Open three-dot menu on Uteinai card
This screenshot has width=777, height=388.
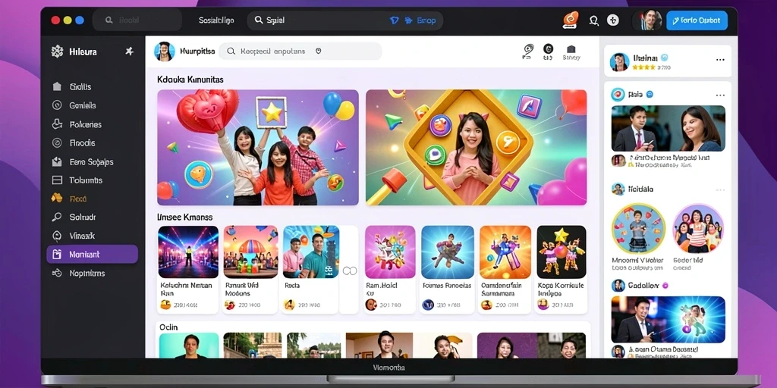coord(720,60)
